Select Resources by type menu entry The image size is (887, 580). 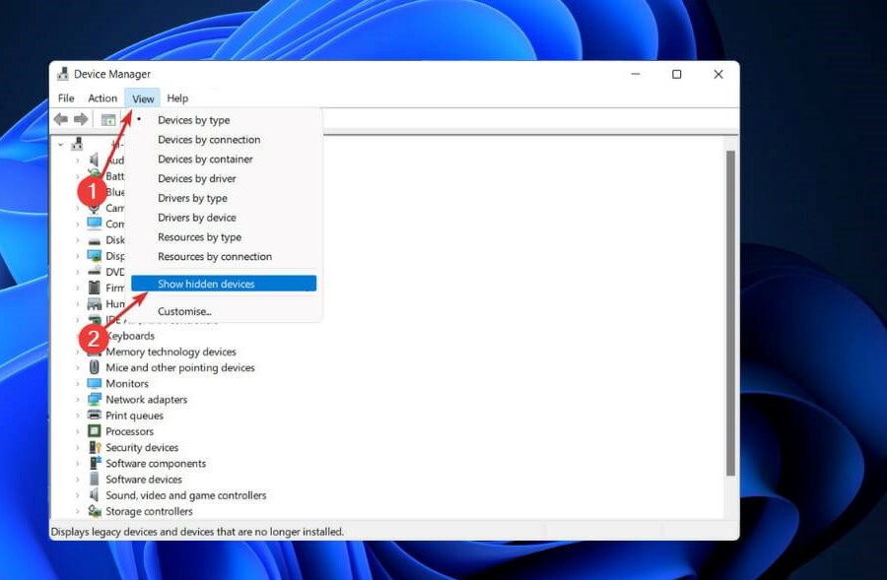coord(199,237)
